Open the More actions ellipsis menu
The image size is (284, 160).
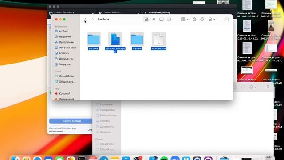(212, 19)
